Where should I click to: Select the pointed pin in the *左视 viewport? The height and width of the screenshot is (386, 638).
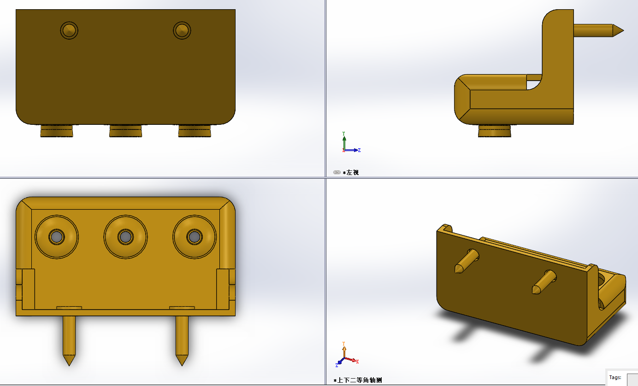click(599, 30)
